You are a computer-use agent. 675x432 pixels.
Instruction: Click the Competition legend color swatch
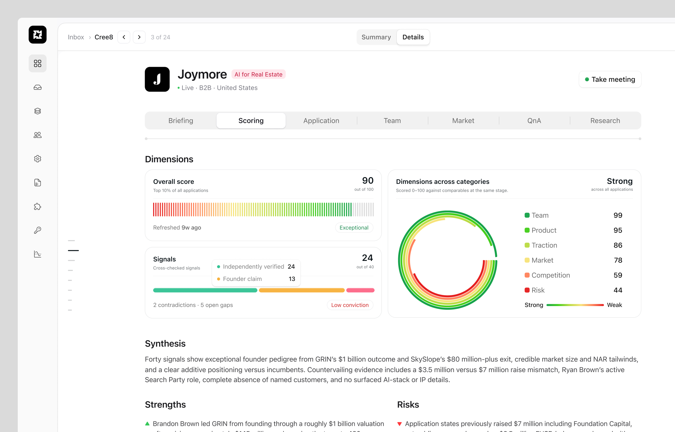527,275
